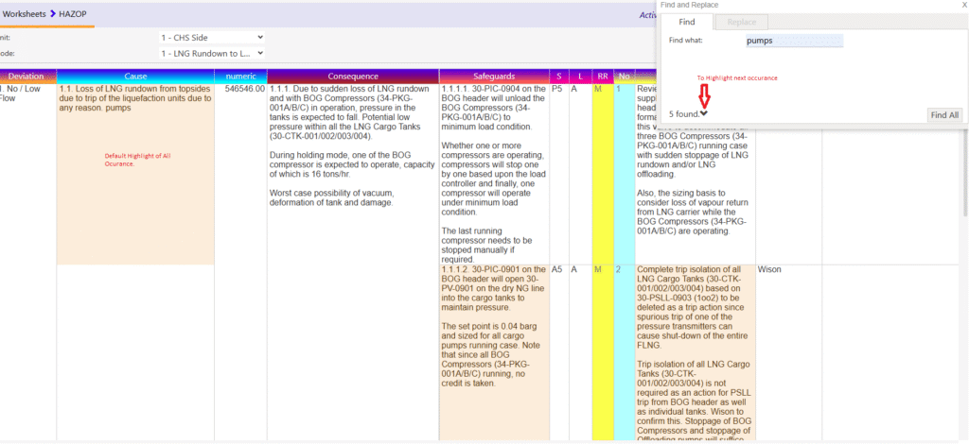Click the Safeguards column header
The width and height of the screenshot is (969, 444).
tap(493, 76)
